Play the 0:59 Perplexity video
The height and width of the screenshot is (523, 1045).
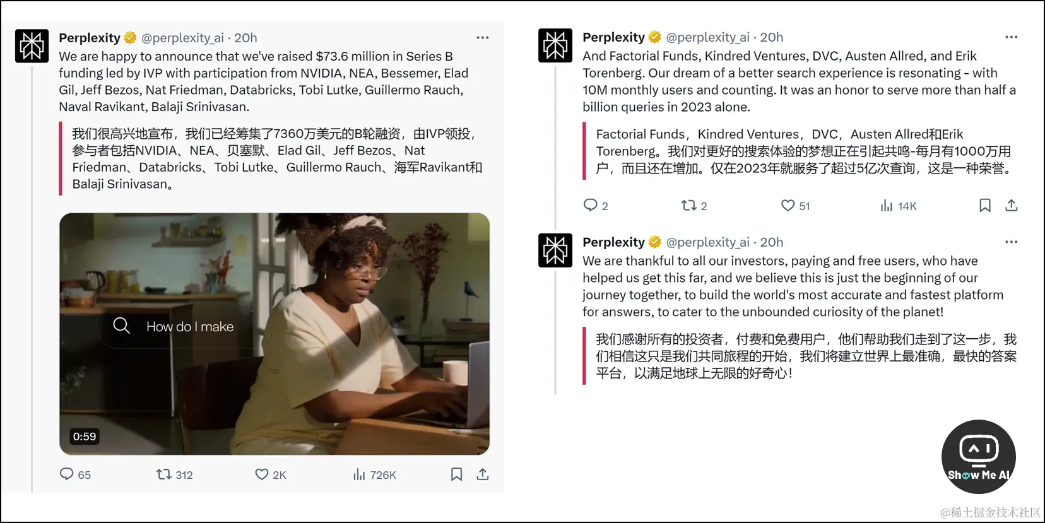pos(275,334)
